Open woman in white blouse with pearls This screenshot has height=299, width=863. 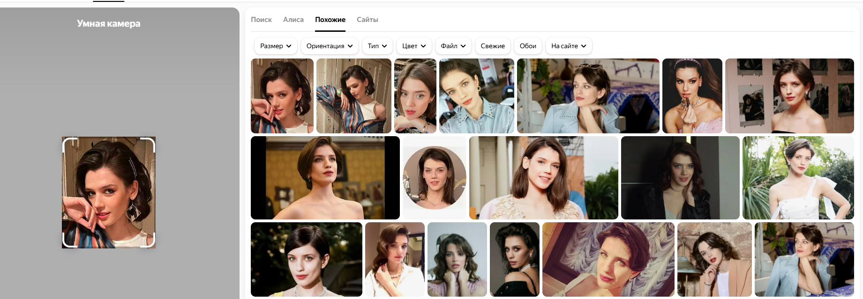click(395, 259)
